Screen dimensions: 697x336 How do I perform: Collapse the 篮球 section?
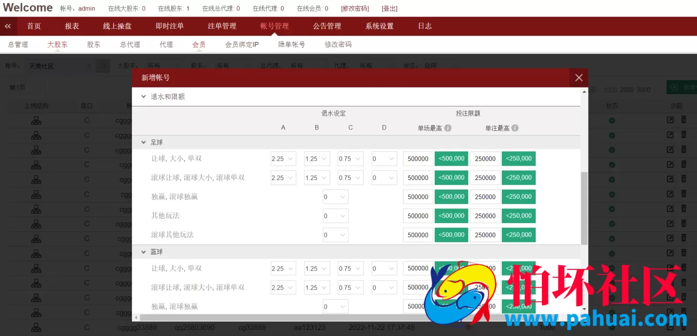143,252
